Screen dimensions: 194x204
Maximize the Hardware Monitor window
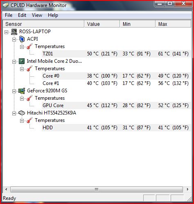pyautogui.click(x=170, y=4)
